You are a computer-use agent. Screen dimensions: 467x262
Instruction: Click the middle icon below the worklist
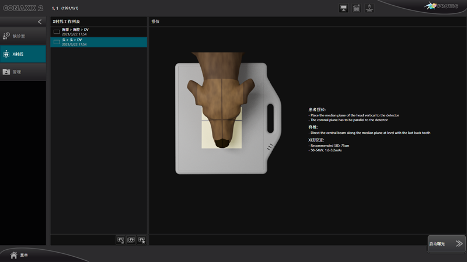[x=131, y=239]
